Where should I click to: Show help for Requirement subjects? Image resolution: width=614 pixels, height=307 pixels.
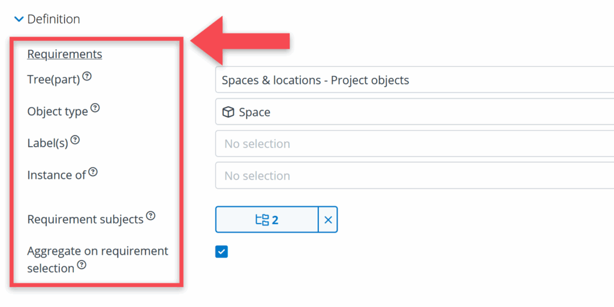coord(151,216)
